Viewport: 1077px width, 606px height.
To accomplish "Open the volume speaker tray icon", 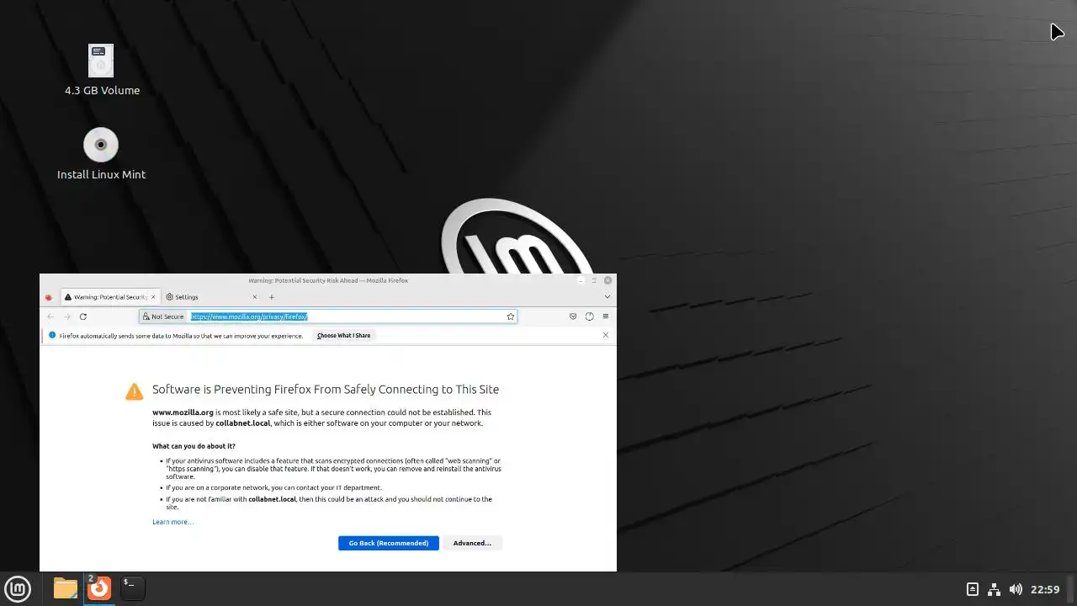I will pos(1016,589).
